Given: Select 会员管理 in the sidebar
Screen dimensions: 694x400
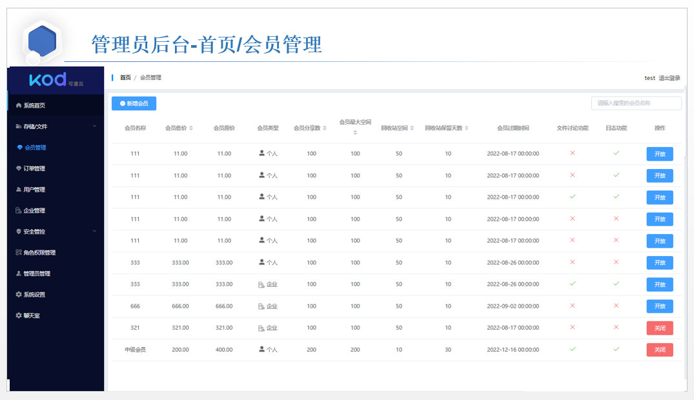Looking at the screenshot, I should tap(56, 147).
